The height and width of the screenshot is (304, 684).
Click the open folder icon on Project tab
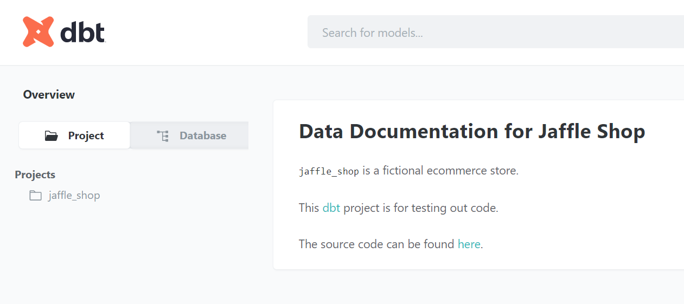pyautogui.click(x=52, y=135)
